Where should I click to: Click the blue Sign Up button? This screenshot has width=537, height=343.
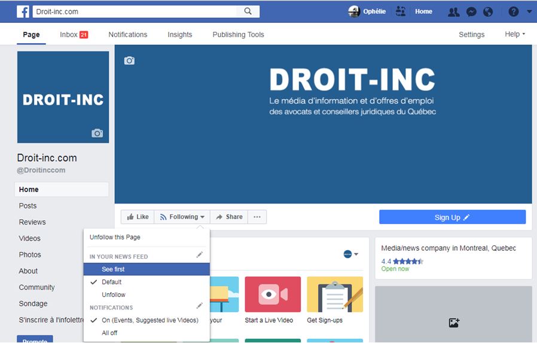pos(452,217)
